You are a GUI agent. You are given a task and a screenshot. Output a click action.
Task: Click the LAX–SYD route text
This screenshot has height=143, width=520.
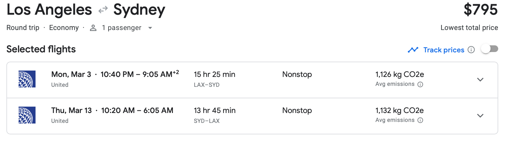click(207, 85)
